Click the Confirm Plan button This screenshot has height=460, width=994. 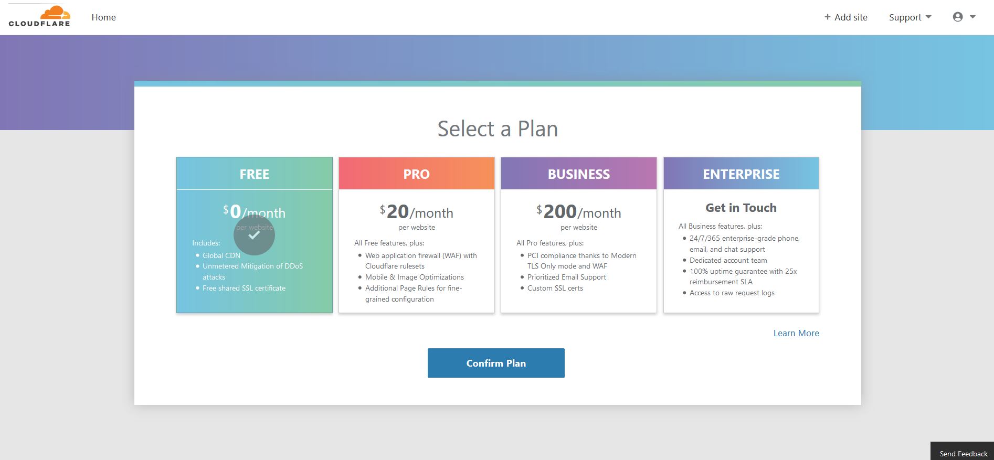click(496, 363)
